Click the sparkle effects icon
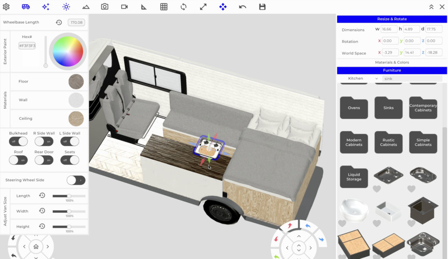This screenshot has width=448, height=259. click(45, 7)
